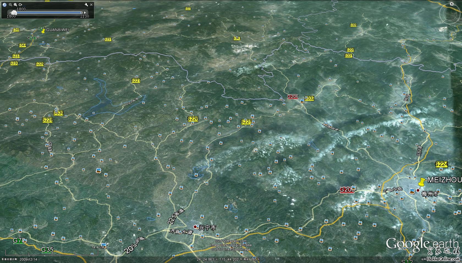Zoom out the time slider range
Screen dimensions: 462x263
(10, 5)
